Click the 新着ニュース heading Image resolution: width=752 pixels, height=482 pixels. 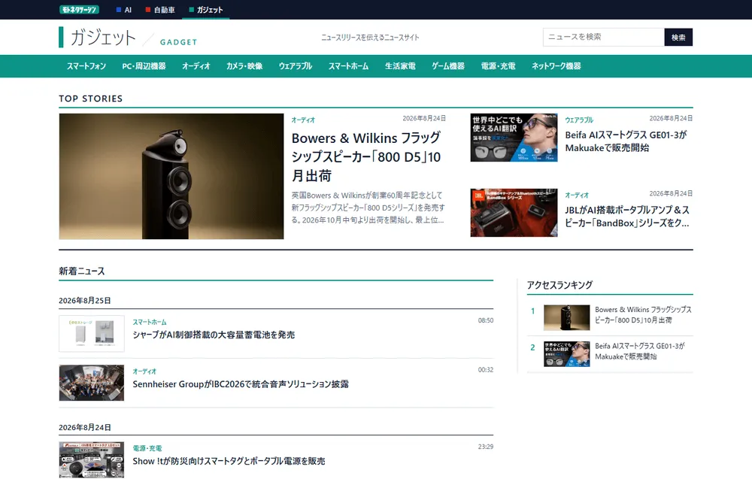pos(82,271)
